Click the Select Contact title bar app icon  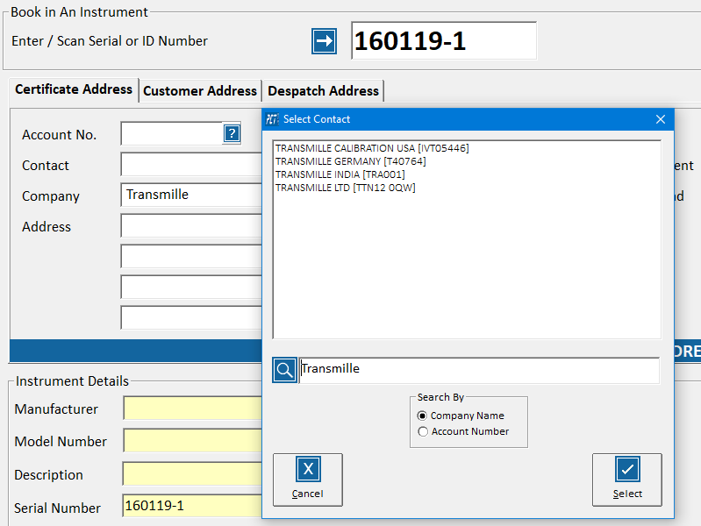tap(272, 119)
